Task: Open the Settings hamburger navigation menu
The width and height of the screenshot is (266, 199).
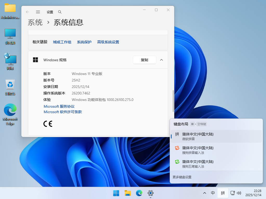Action: [x=38, y=12]
